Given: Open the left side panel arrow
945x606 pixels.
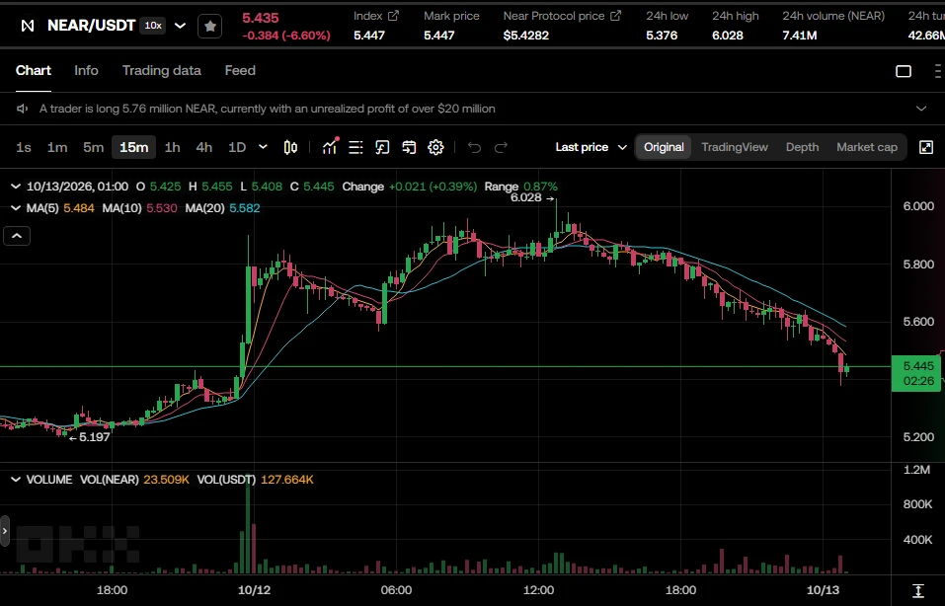Looking at the screenshot, I should [x=5, y=531].
